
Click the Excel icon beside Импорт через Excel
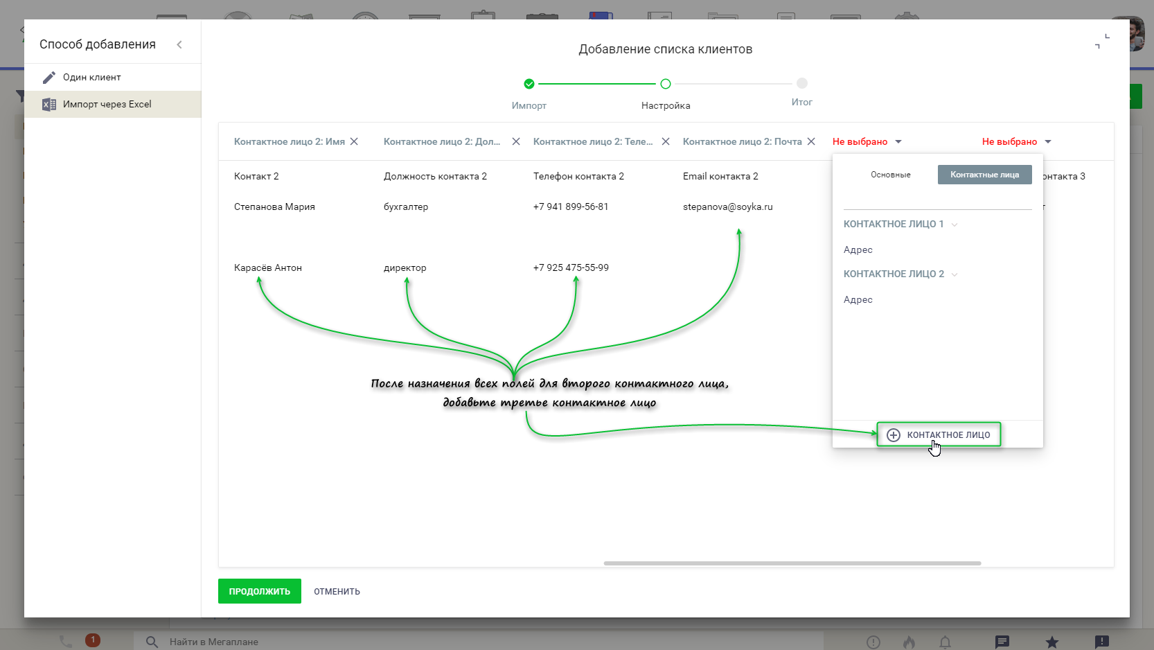(x=48, y=105)
